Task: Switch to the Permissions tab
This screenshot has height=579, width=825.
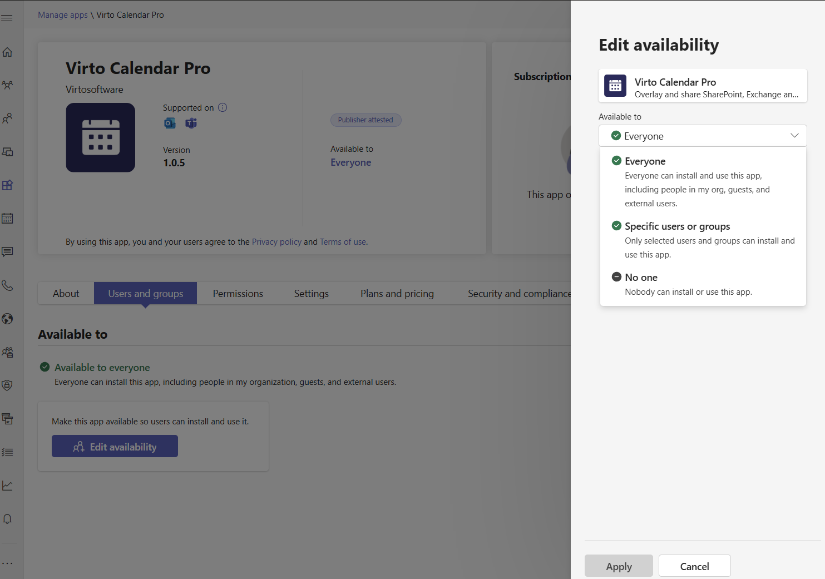Action: point(238,293)
